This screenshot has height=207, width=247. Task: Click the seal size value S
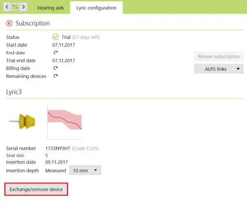[46, 155]
